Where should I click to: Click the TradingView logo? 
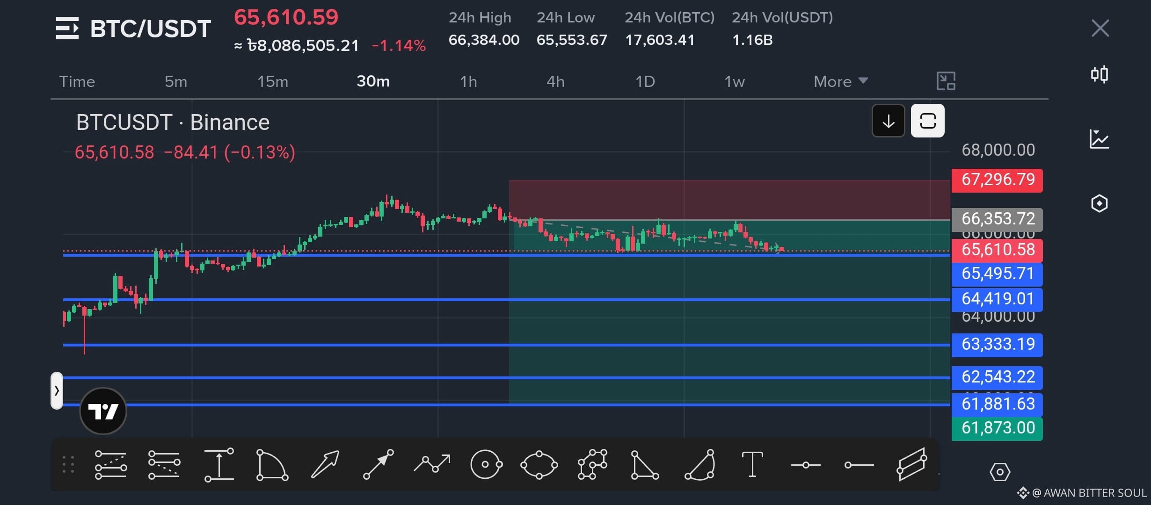click(x=103, y=411)
